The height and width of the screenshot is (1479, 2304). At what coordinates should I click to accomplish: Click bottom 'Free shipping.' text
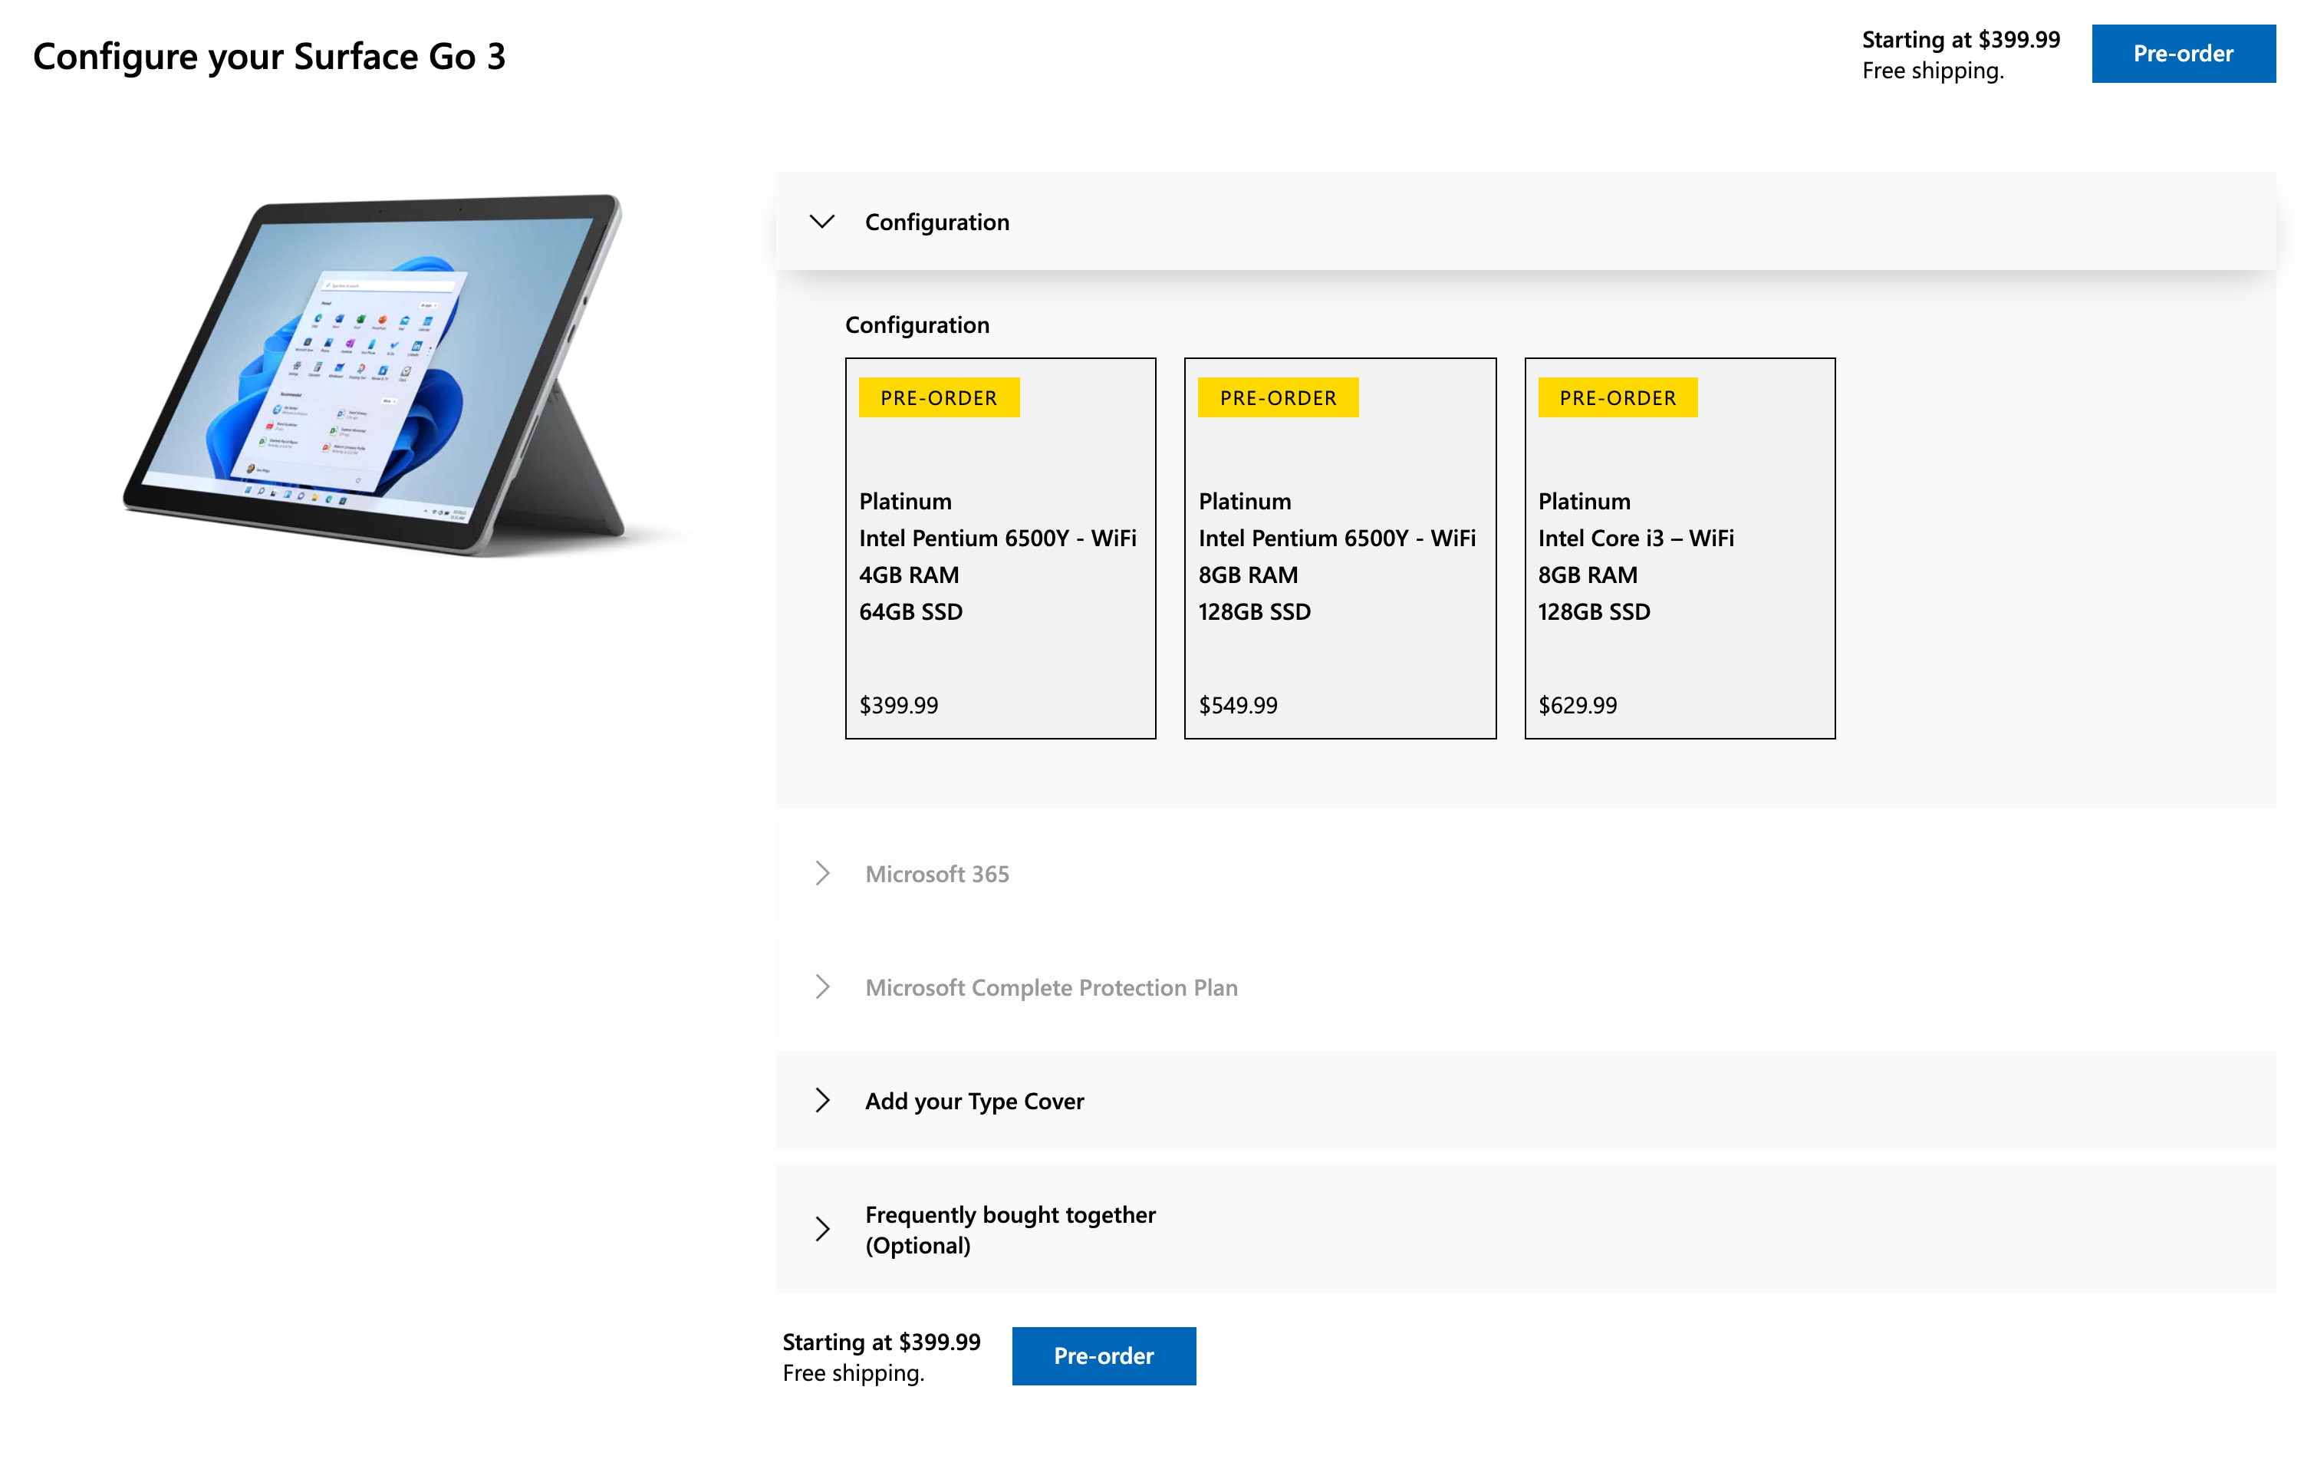pos(854,1373)
